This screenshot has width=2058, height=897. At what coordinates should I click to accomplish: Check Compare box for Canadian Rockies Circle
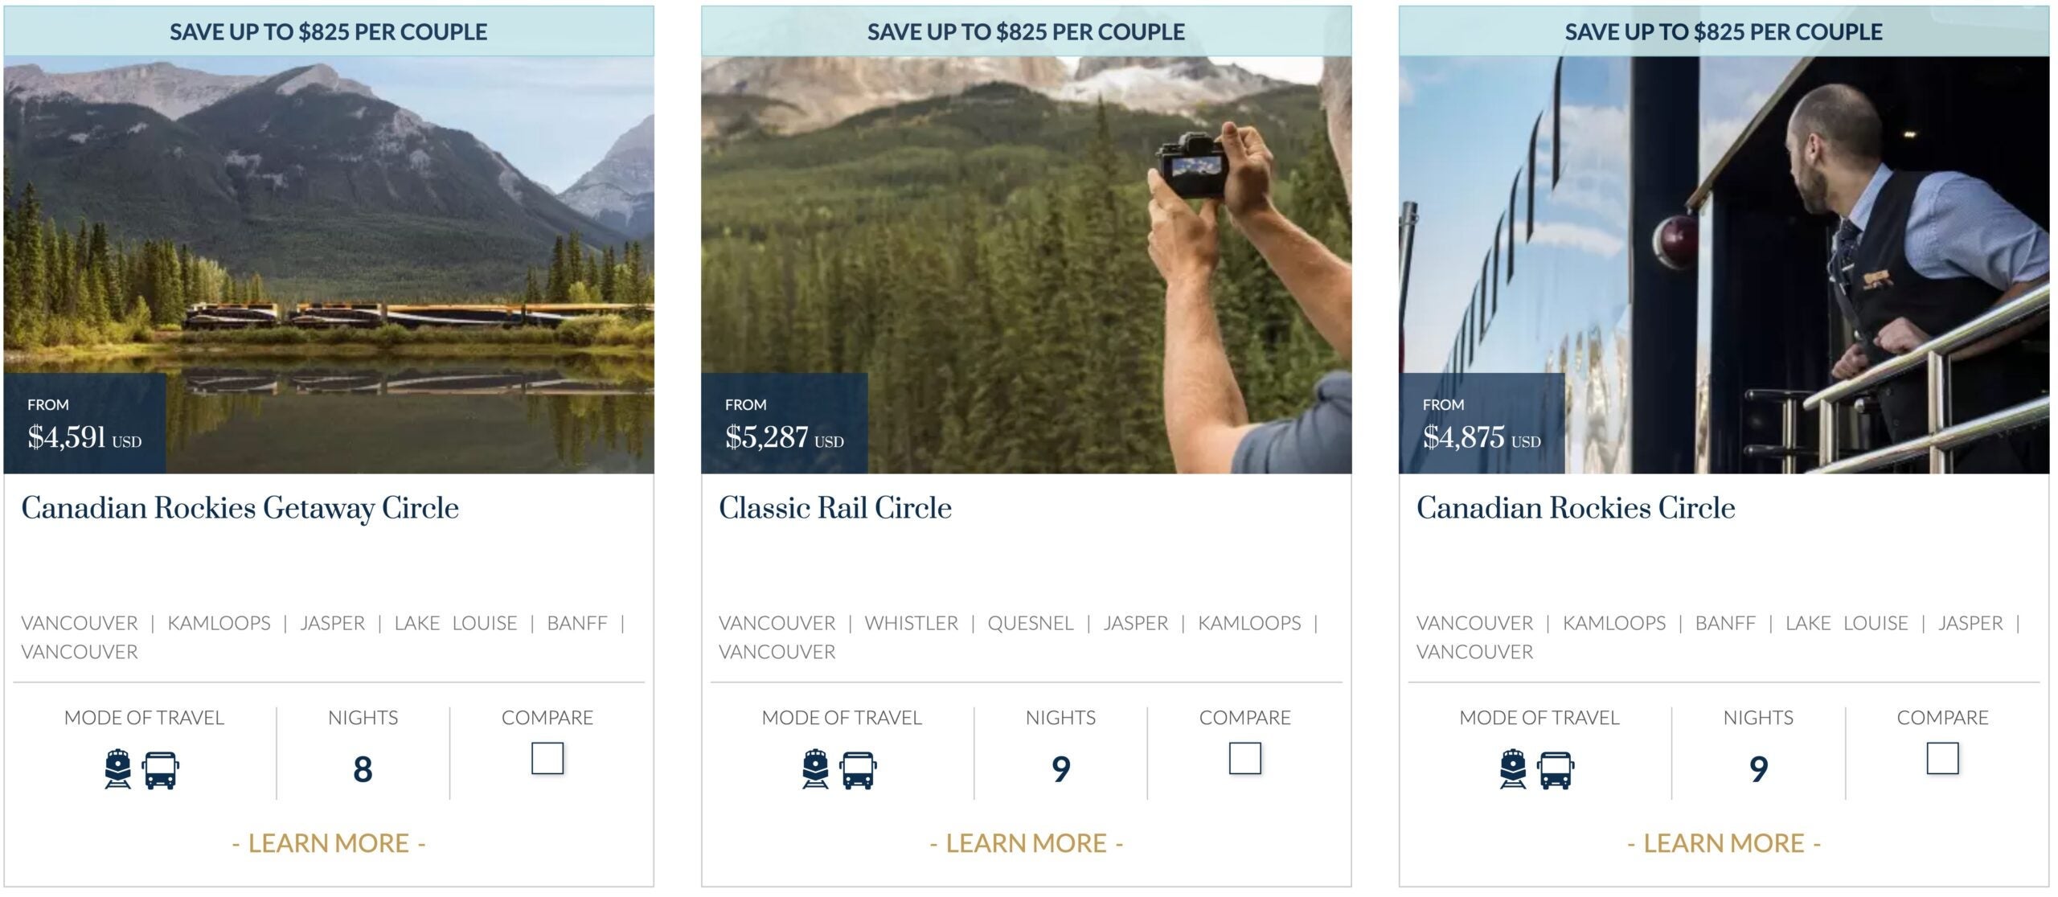tap(1943, 758)
